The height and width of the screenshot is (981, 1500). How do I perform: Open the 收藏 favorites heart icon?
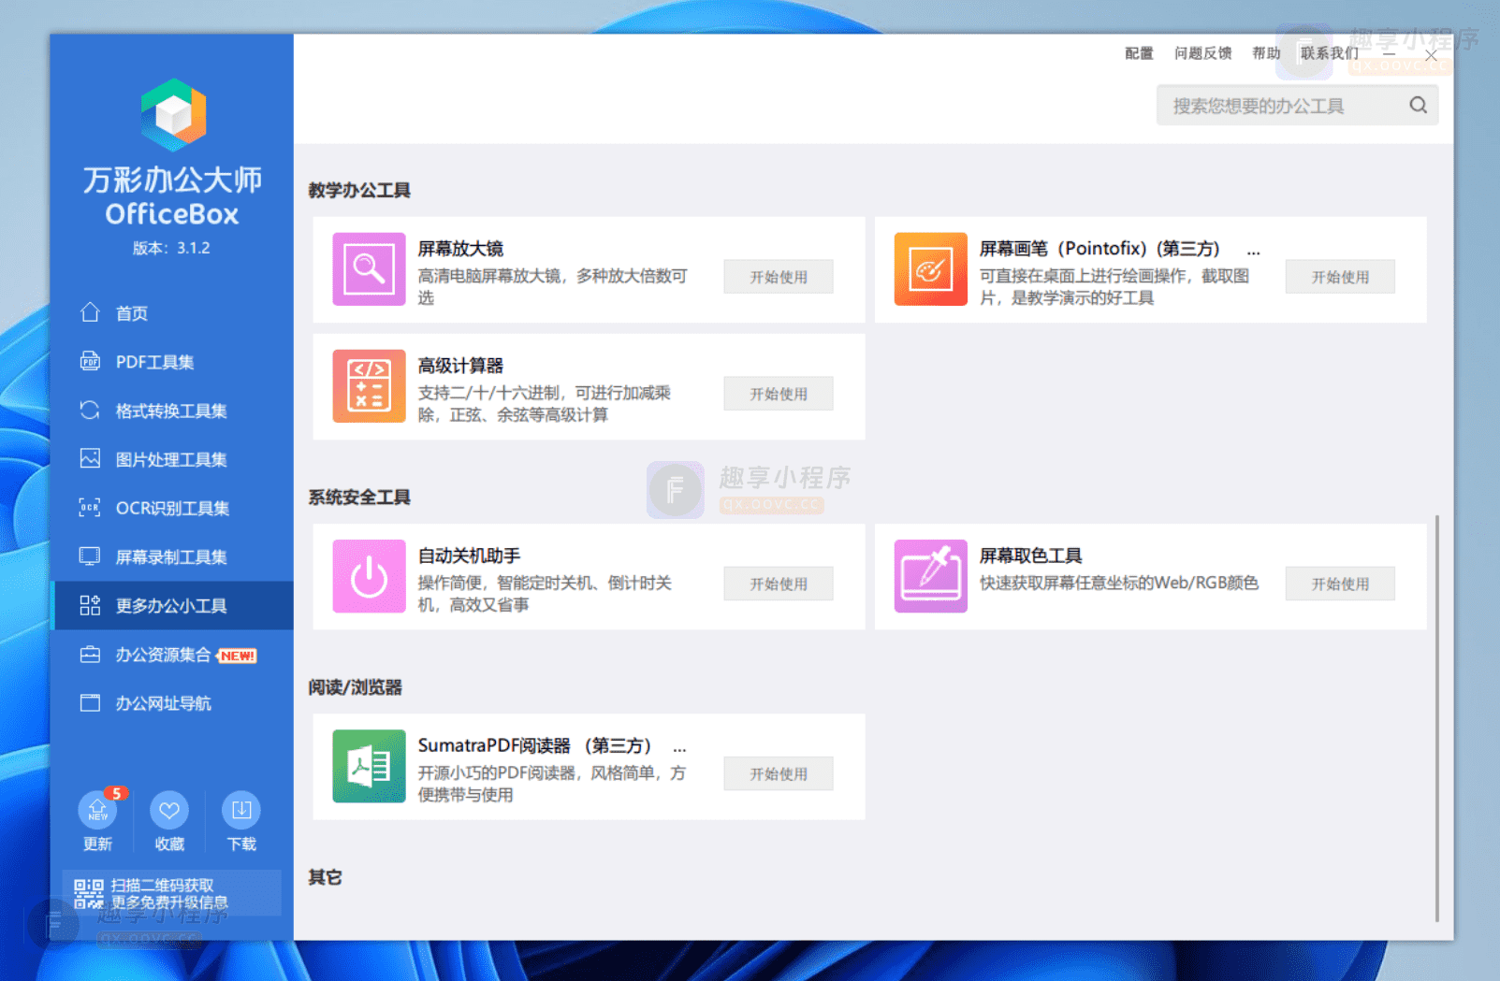click(x=169, y=810)
